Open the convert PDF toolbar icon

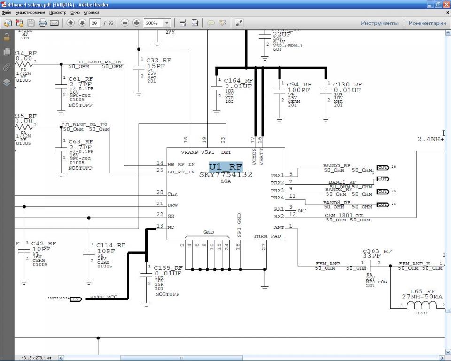(8, 23)
